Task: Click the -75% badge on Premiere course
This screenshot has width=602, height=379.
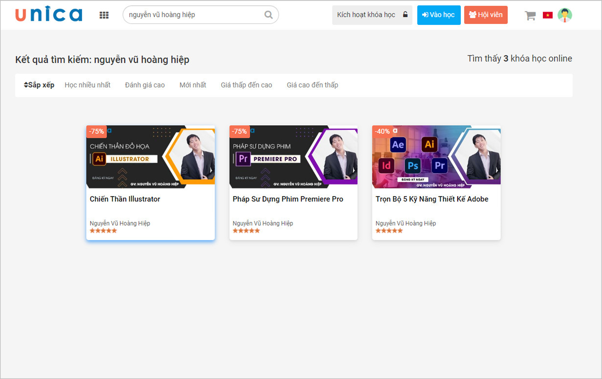Action: [x=239, y=131]
